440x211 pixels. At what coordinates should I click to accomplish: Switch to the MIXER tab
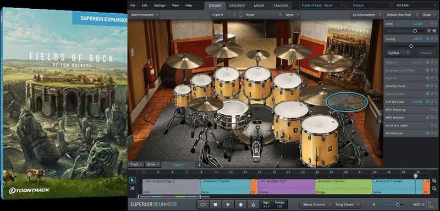point(258,5)
